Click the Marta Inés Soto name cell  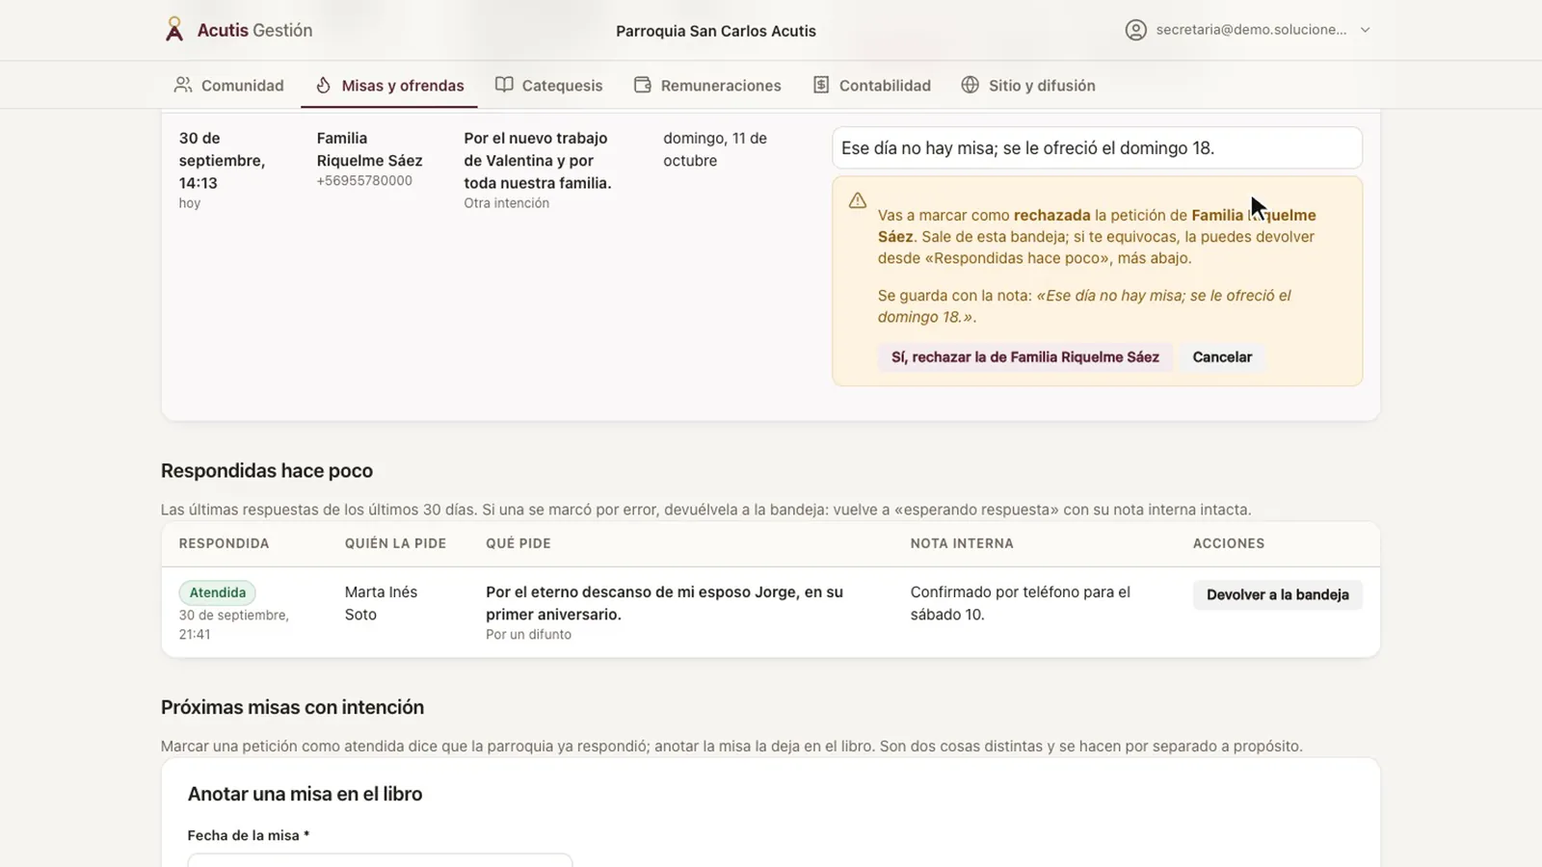(x=381, y=603)
